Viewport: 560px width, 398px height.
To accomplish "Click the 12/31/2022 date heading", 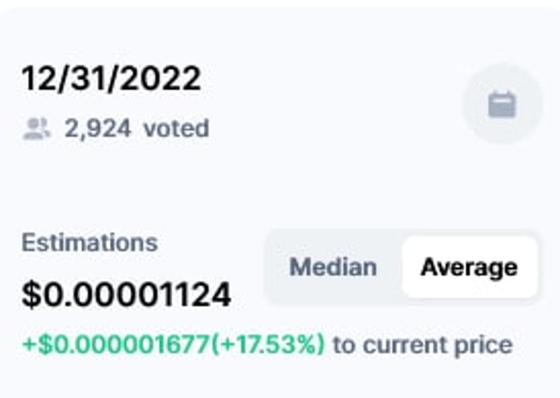I will pos(111,79).
